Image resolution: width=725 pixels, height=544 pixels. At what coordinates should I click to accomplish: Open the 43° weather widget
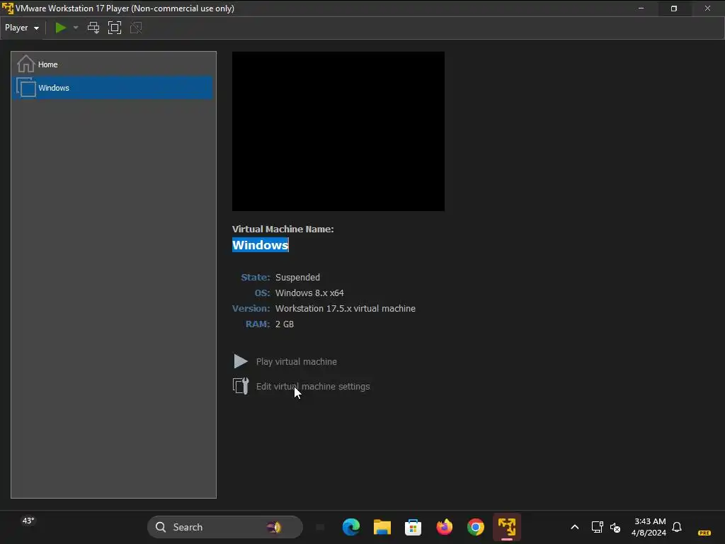point(28,521)
